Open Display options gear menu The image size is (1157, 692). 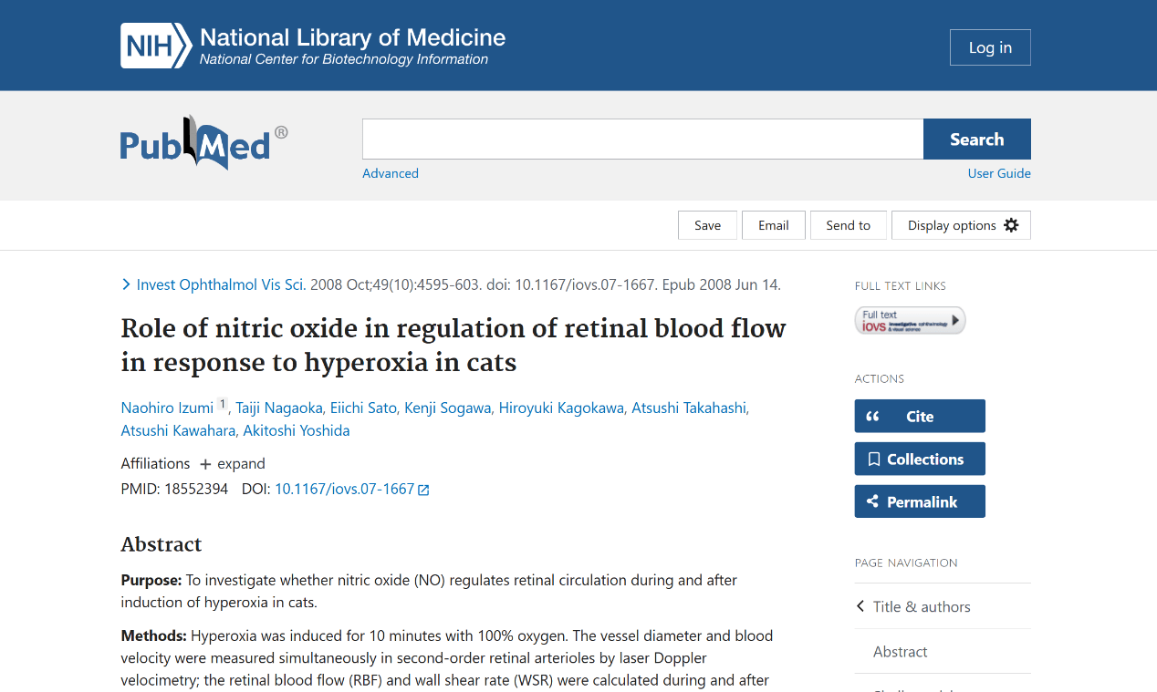click(961, 225)
